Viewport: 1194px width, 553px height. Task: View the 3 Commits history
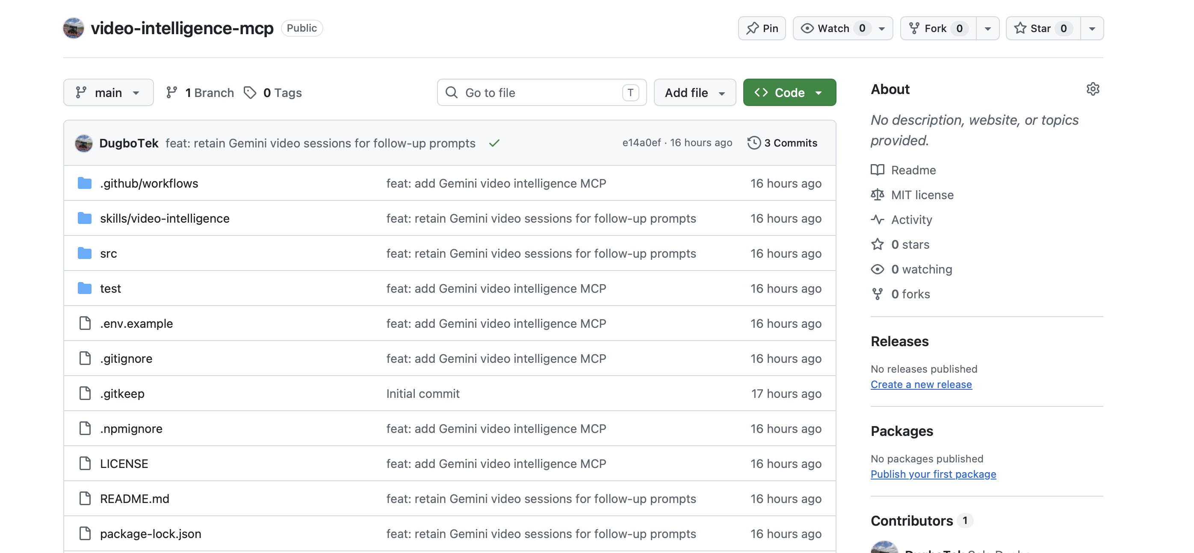[783, 143]
